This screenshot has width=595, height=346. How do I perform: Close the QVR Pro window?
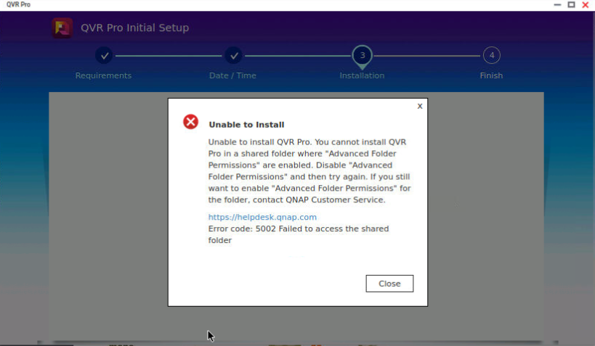point(586,4)
